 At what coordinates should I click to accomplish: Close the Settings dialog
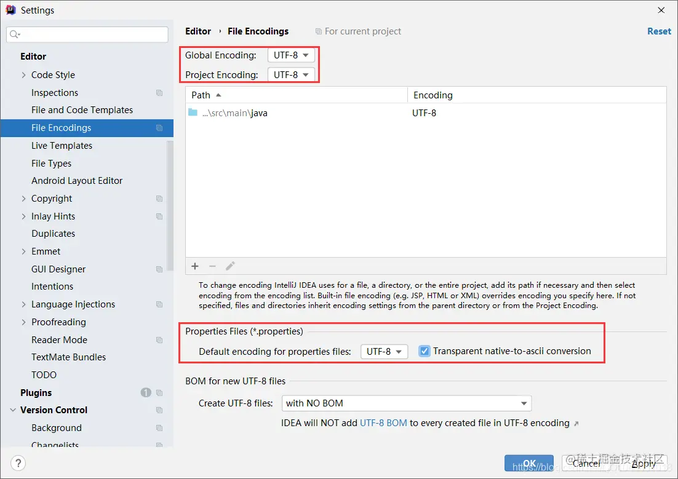661,10
